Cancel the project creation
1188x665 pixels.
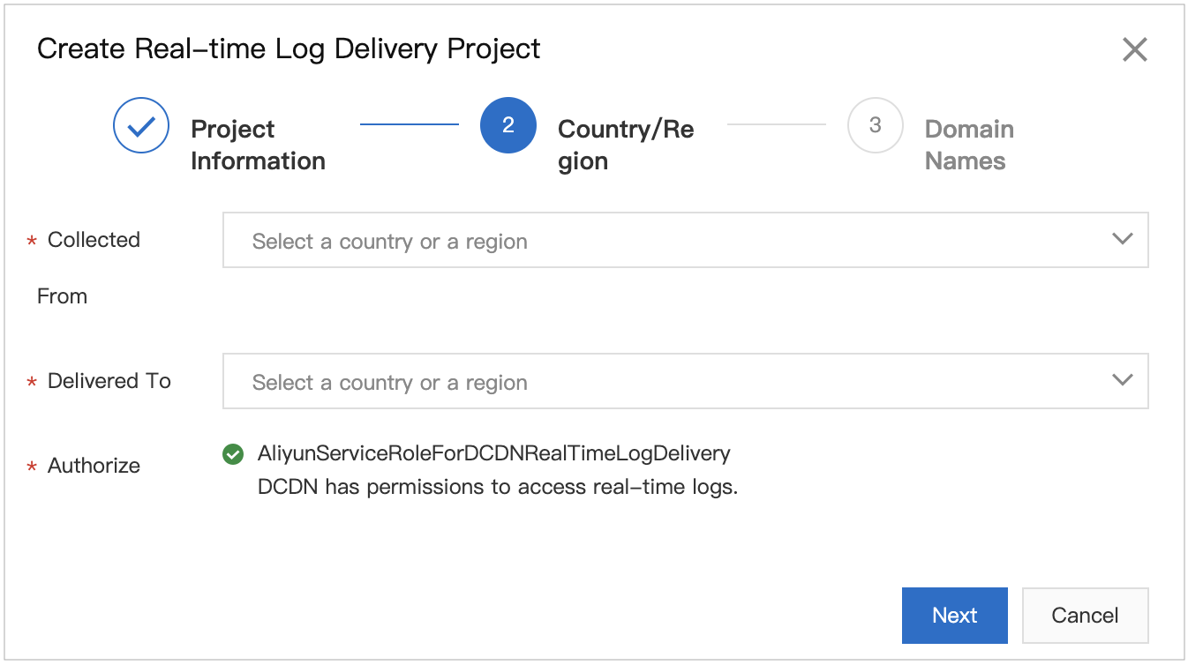(x=1085, y=615)
